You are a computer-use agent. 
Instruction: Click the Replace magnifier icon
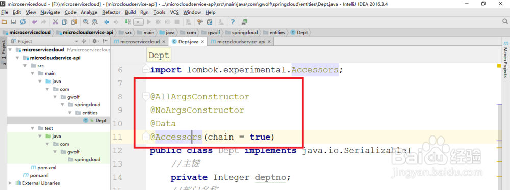coord(95,22)
